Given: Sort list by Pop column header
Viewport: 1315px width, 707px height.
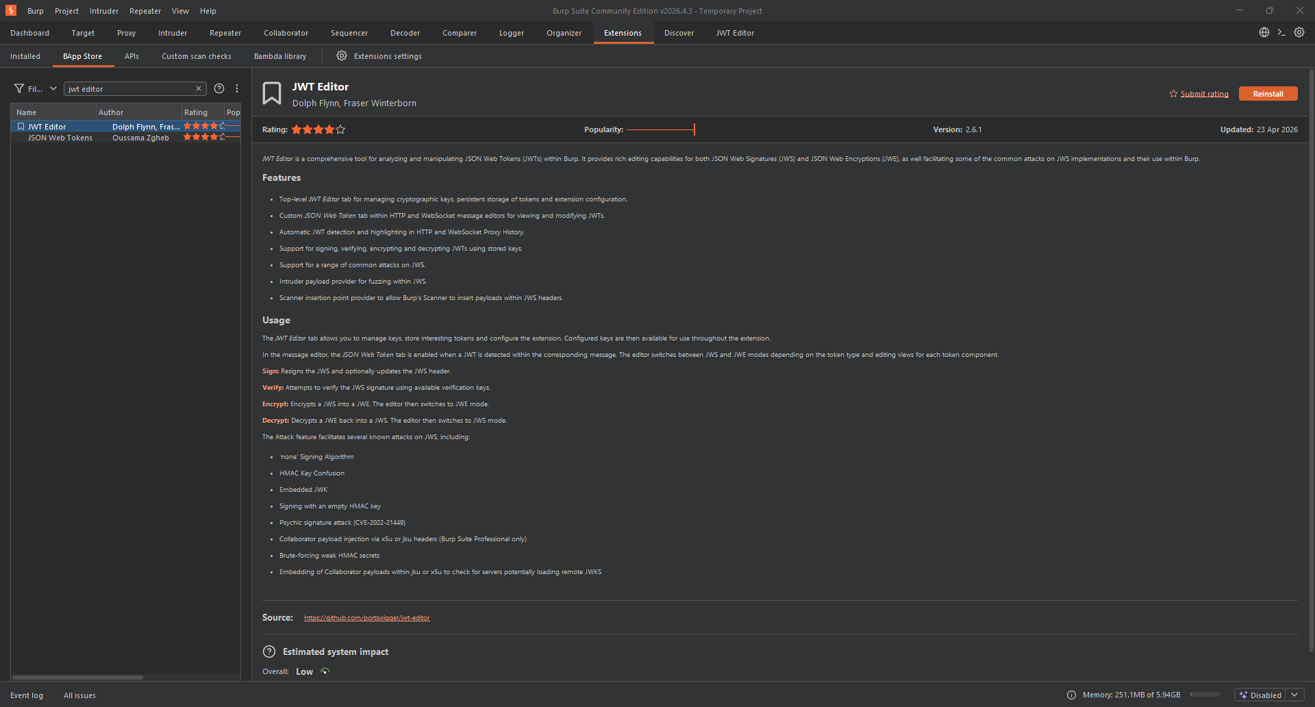Looking at the screenshot, I should click(x=233, y=112).
